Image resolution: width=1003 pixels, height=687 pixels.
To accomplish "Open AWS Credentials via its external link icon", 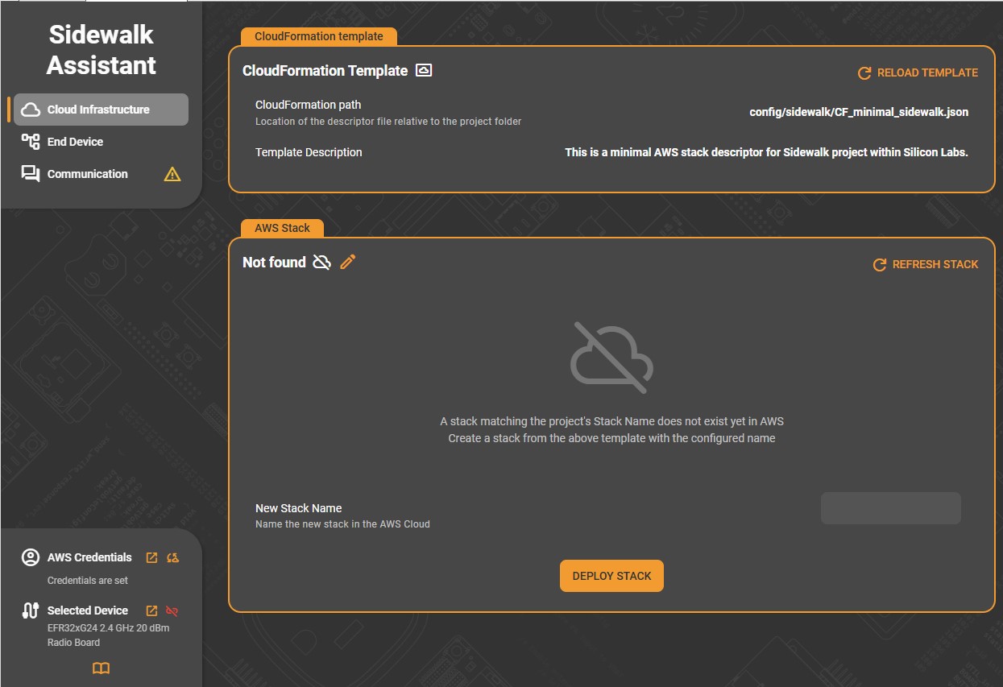I will (x=151, y=557).
